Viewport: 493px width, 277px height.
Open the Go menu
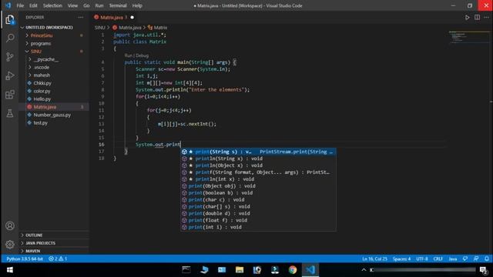[86, 5]
